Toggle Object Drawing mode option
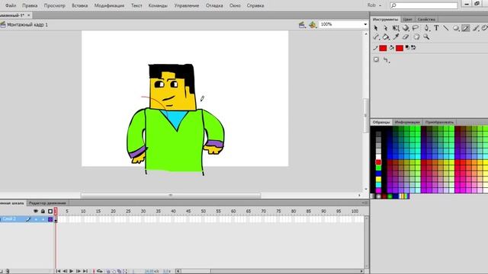Image resolution: width=488 pixels, height=274 pixels. tap(376, 59)
